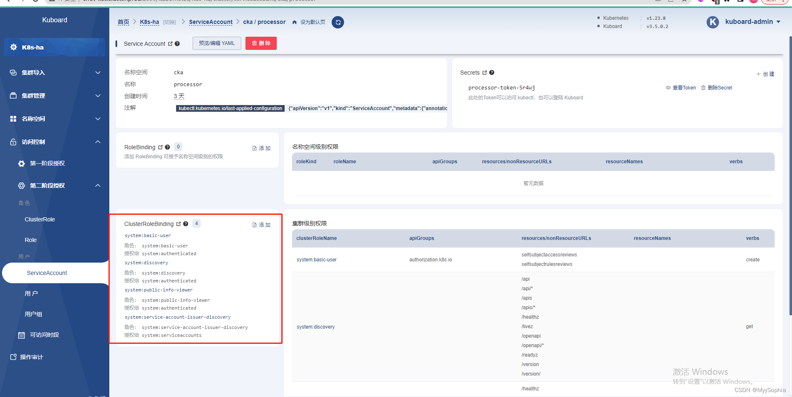The height and width of the screenshot is (397, 792).
Task: Click the system:service-account-issuer-discovery binding entry
Action: pos(178,317)
